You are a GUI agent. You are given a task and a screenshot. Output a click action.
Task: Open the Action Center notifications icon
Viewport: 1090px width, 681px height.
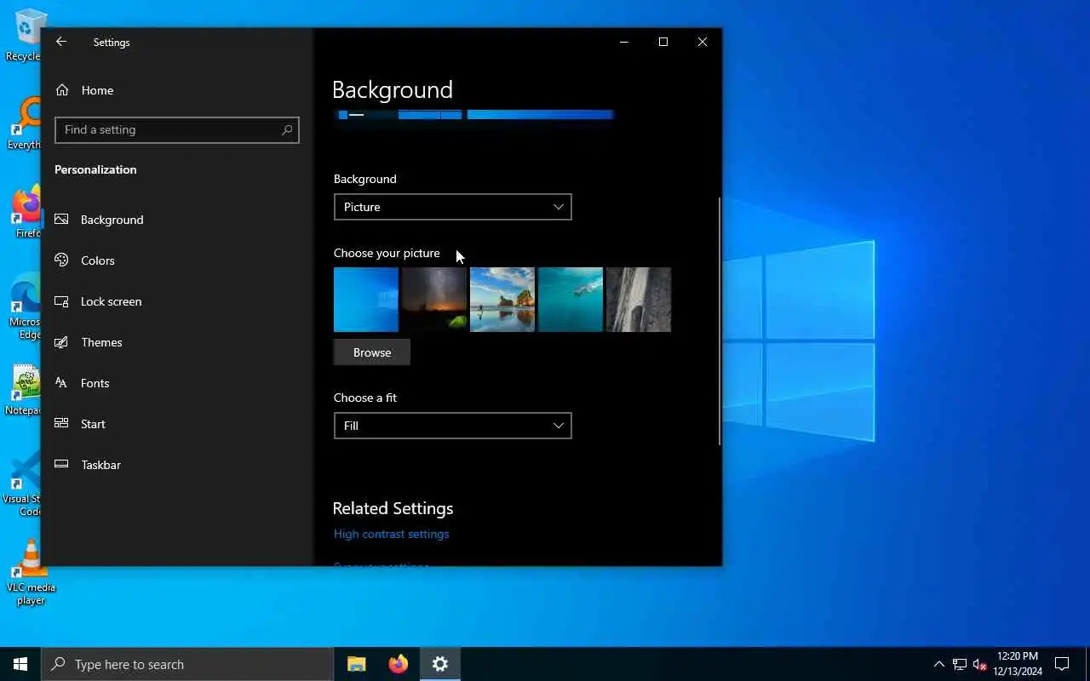pyautogui.click(x=1062, y=664)
